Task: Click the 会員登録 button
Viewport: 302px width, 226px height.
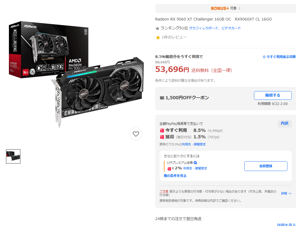Action: tap(266, 166)
